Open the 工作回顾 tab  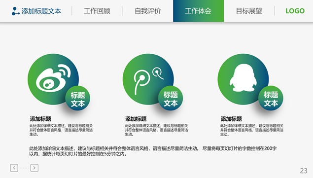click(97, 11)
